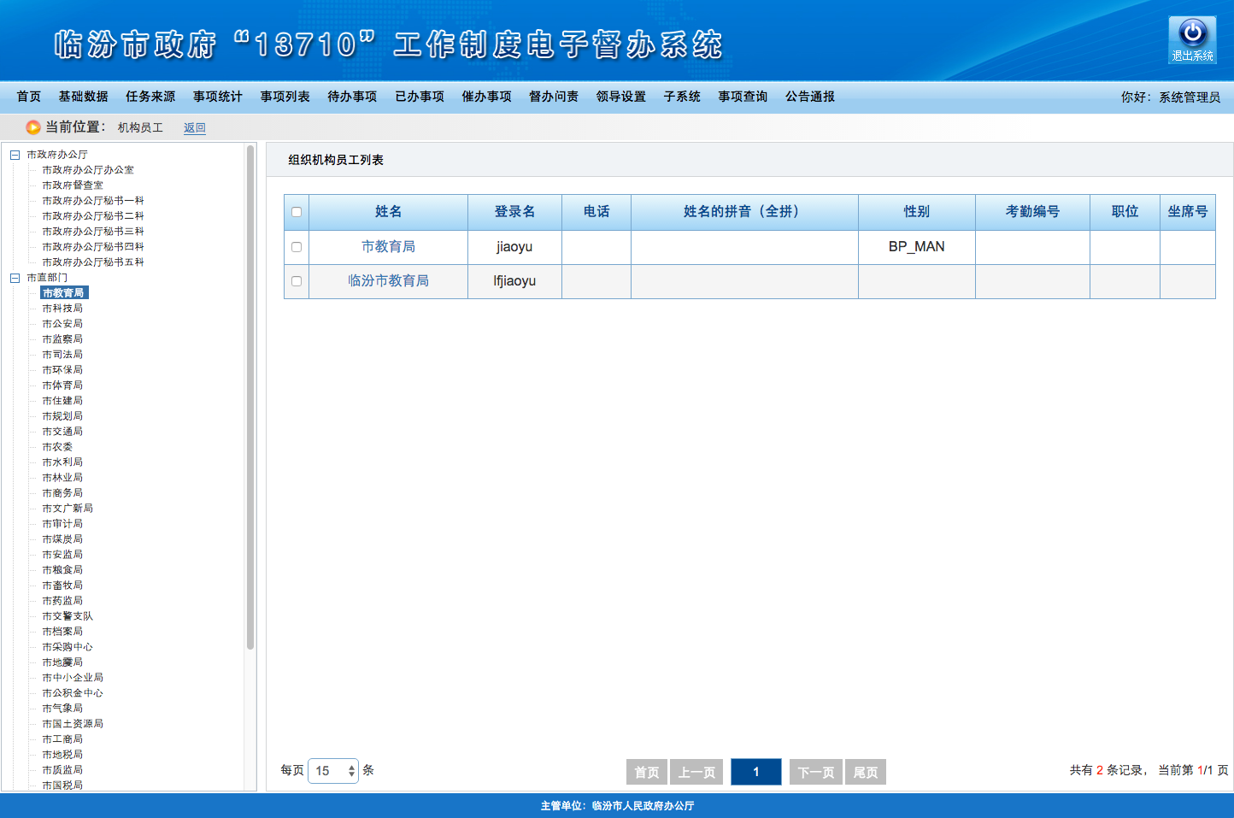Image resolution: width=1234 pixels, height=818 pixels.
Task: Check the box for 市教育局 row
Action: tap(297, 247)
